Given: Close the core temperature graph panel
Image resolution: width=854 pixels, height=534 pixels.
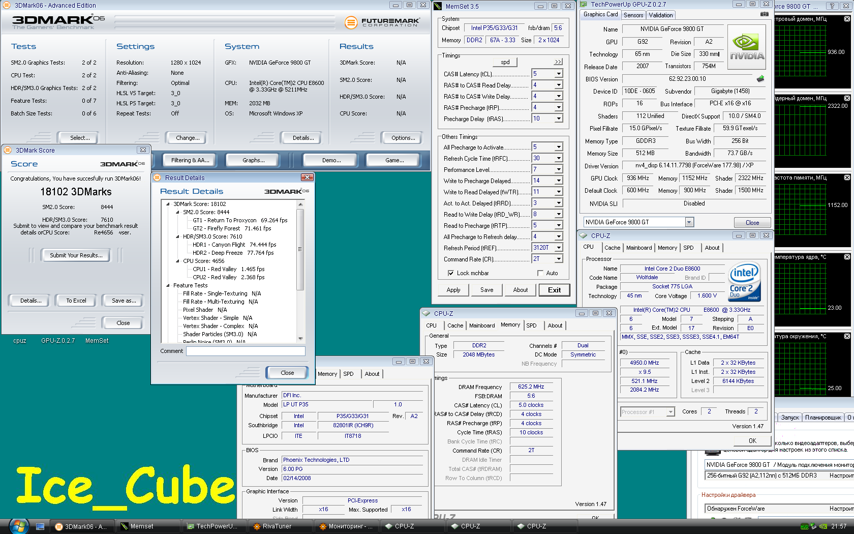Looking at the screenshot, I should pos(847,257).
